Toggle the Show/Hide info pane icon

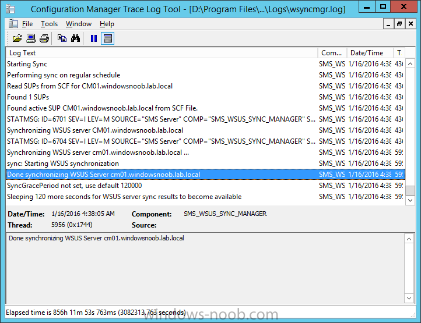(107, 38)
